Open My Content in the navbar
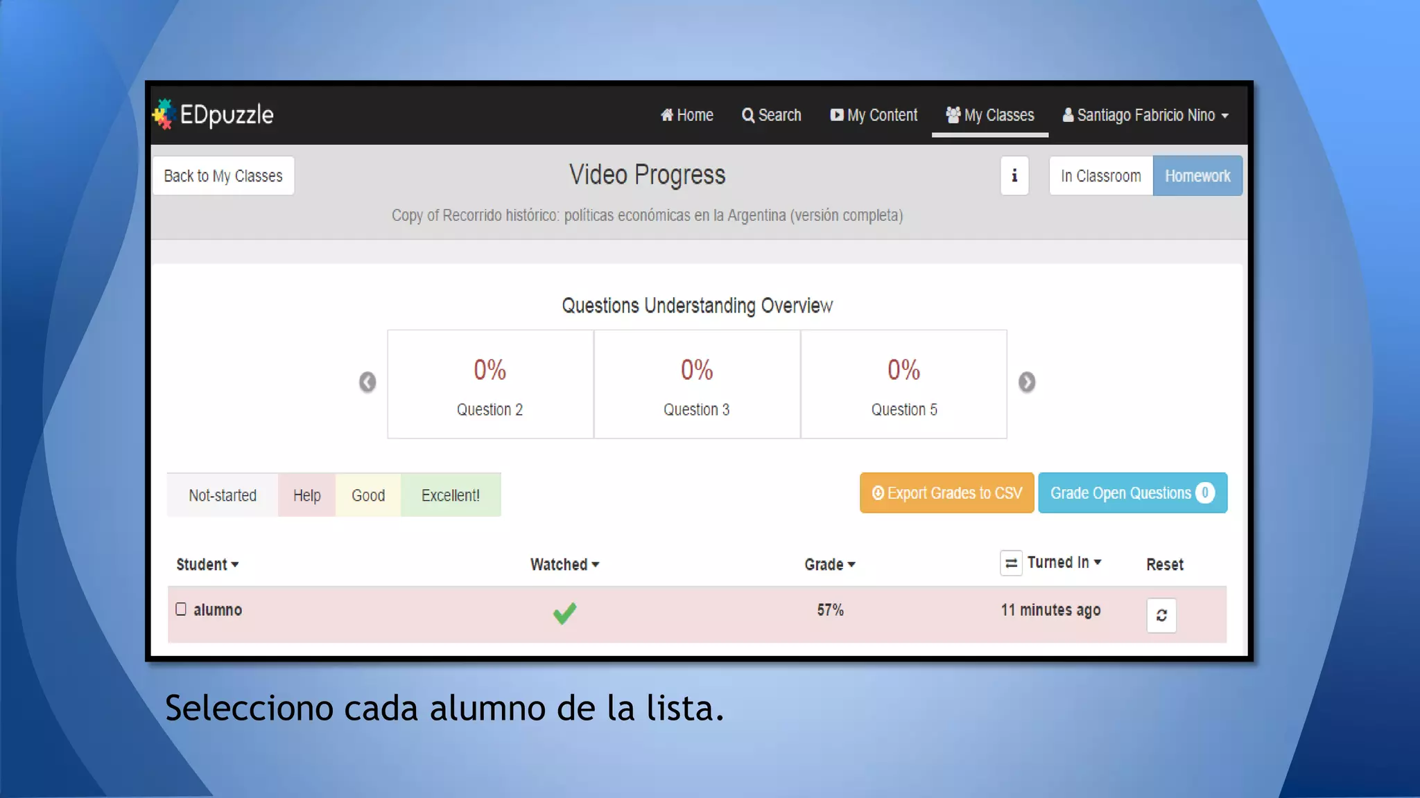1420x798 pixels. click(874, 115)
